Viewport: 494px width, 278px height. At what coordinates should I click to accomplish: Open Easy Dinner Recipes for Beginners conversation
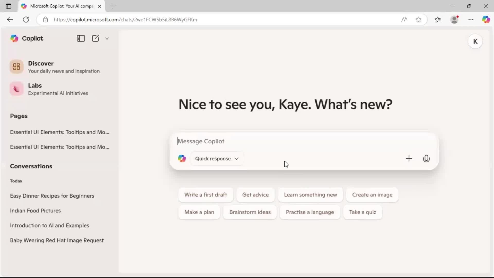[52, 196]
